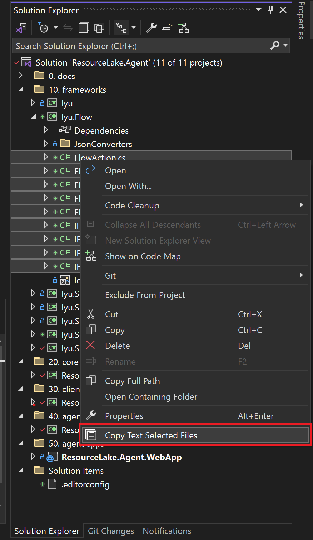Viewport: 313px width, 540px height.
Task: Close the Solution Explorer panel
Action: tap(283, 10)
